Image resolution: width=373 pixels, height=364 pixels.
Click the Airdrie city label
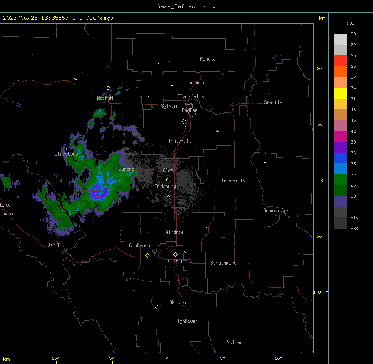175,232
